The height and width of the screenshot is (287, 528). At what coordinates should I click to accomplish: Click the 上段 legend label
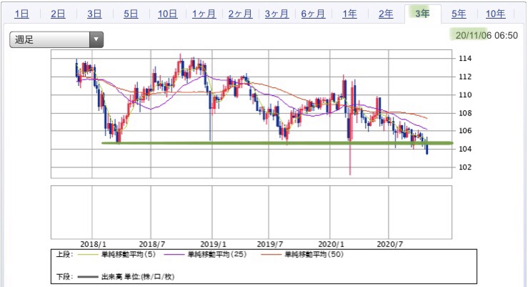[x=64, y=254]
